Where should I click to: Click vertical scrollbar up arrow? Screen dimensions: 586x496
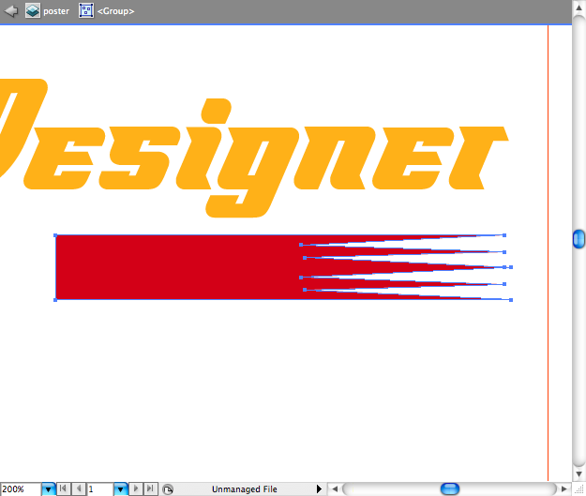(x=578, y=8)
